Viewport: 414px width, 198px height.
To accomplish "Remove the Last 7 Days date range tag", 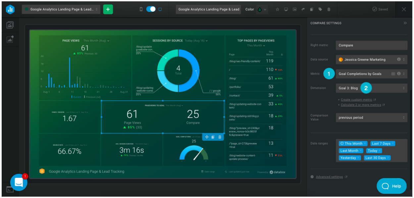I will (392, 144).
